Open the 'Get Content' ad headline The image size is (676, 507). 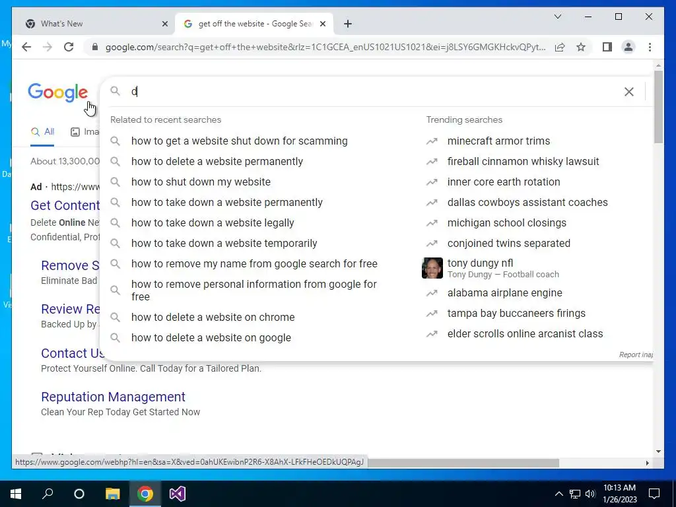tap(65, 205)
